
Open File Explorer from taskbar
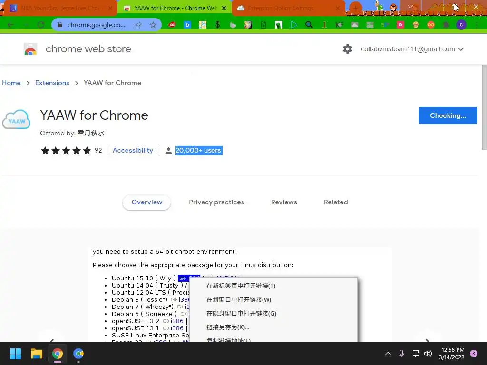click(36, 354)
